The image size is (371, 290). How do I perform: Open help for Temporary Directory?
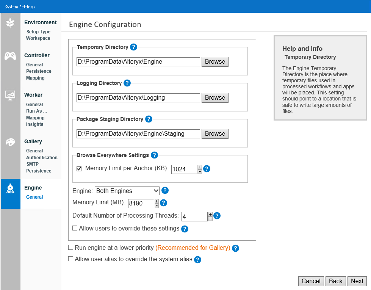(133, 47)
